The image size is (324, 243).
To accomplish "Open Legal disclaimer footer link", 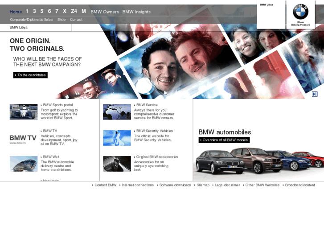I will (226, 185).
